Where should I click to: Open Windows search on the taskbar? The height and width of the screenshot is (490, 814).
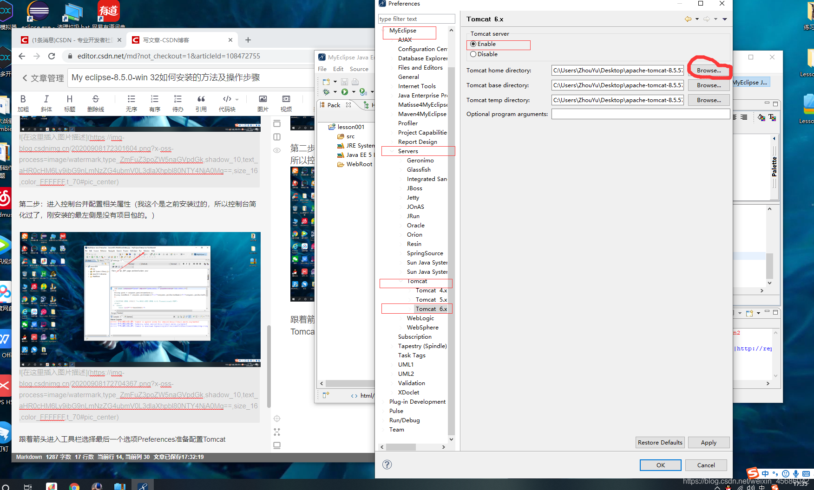(x=6, y=487)
